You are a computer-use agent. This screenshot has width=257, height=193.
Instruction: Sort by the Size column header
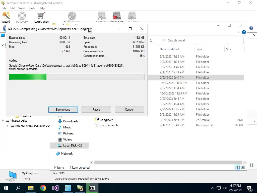(228, 49)
